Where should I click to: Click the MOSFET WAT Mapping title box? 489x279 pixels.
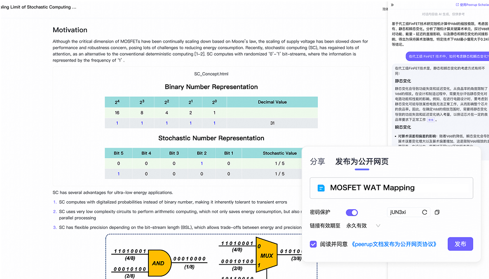391,188
